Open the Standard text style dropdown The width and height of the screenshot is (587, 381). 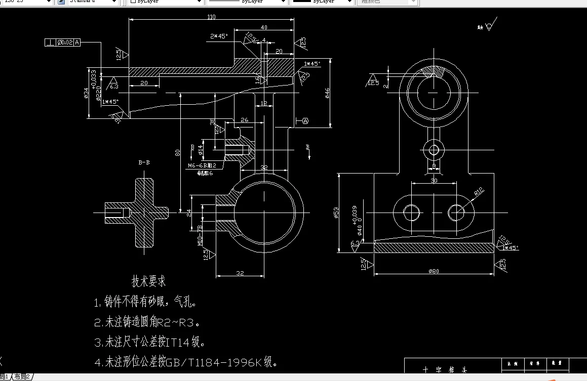114,3
